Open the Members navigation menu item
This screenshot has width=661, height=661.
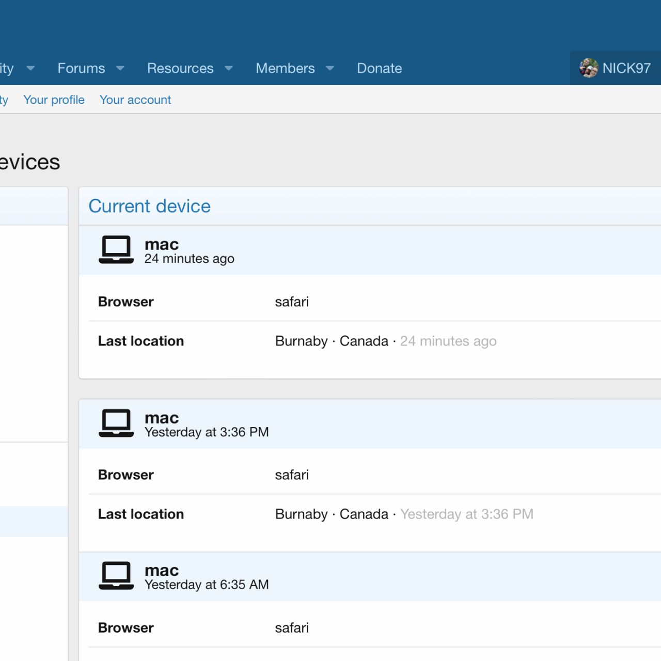[285, 68]
